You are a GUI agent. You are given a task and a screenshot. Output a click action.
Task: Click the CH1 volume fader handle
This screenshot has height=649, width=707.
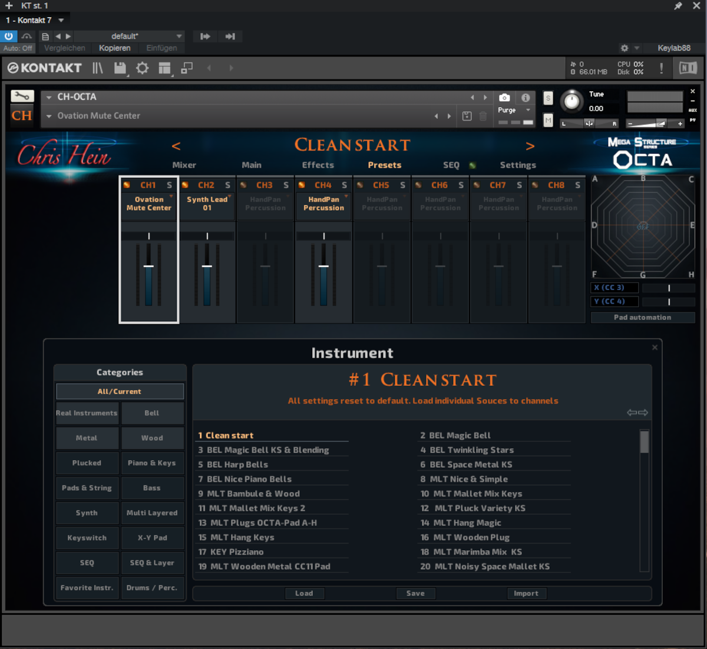148,267
